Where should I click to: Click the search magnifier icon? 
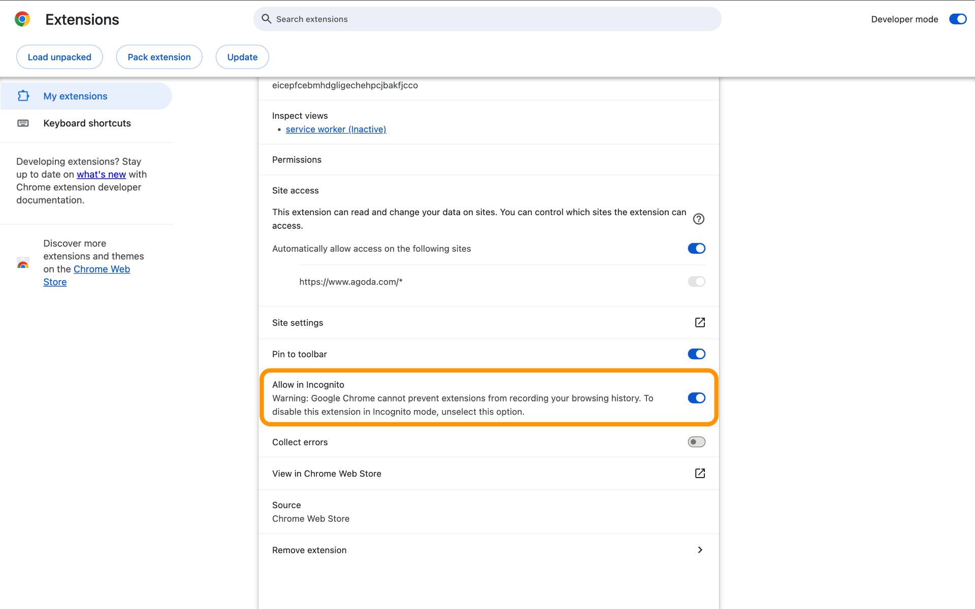266,19
